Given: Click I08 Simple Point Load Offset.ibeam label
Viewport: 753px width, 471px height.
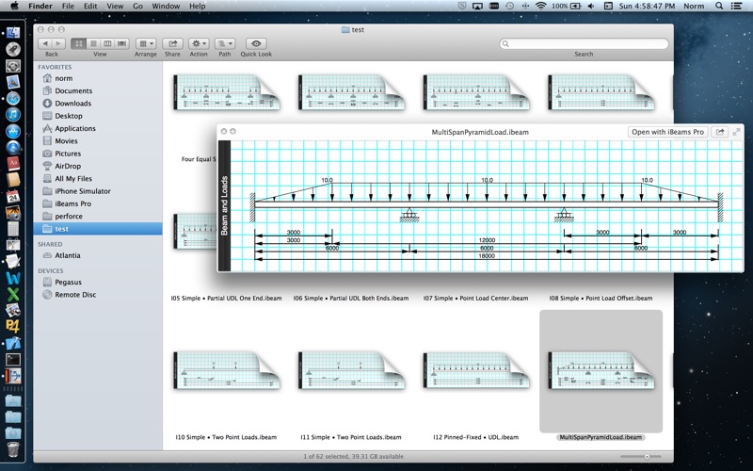Looking at the screenshot, I should tap(601, 298).
